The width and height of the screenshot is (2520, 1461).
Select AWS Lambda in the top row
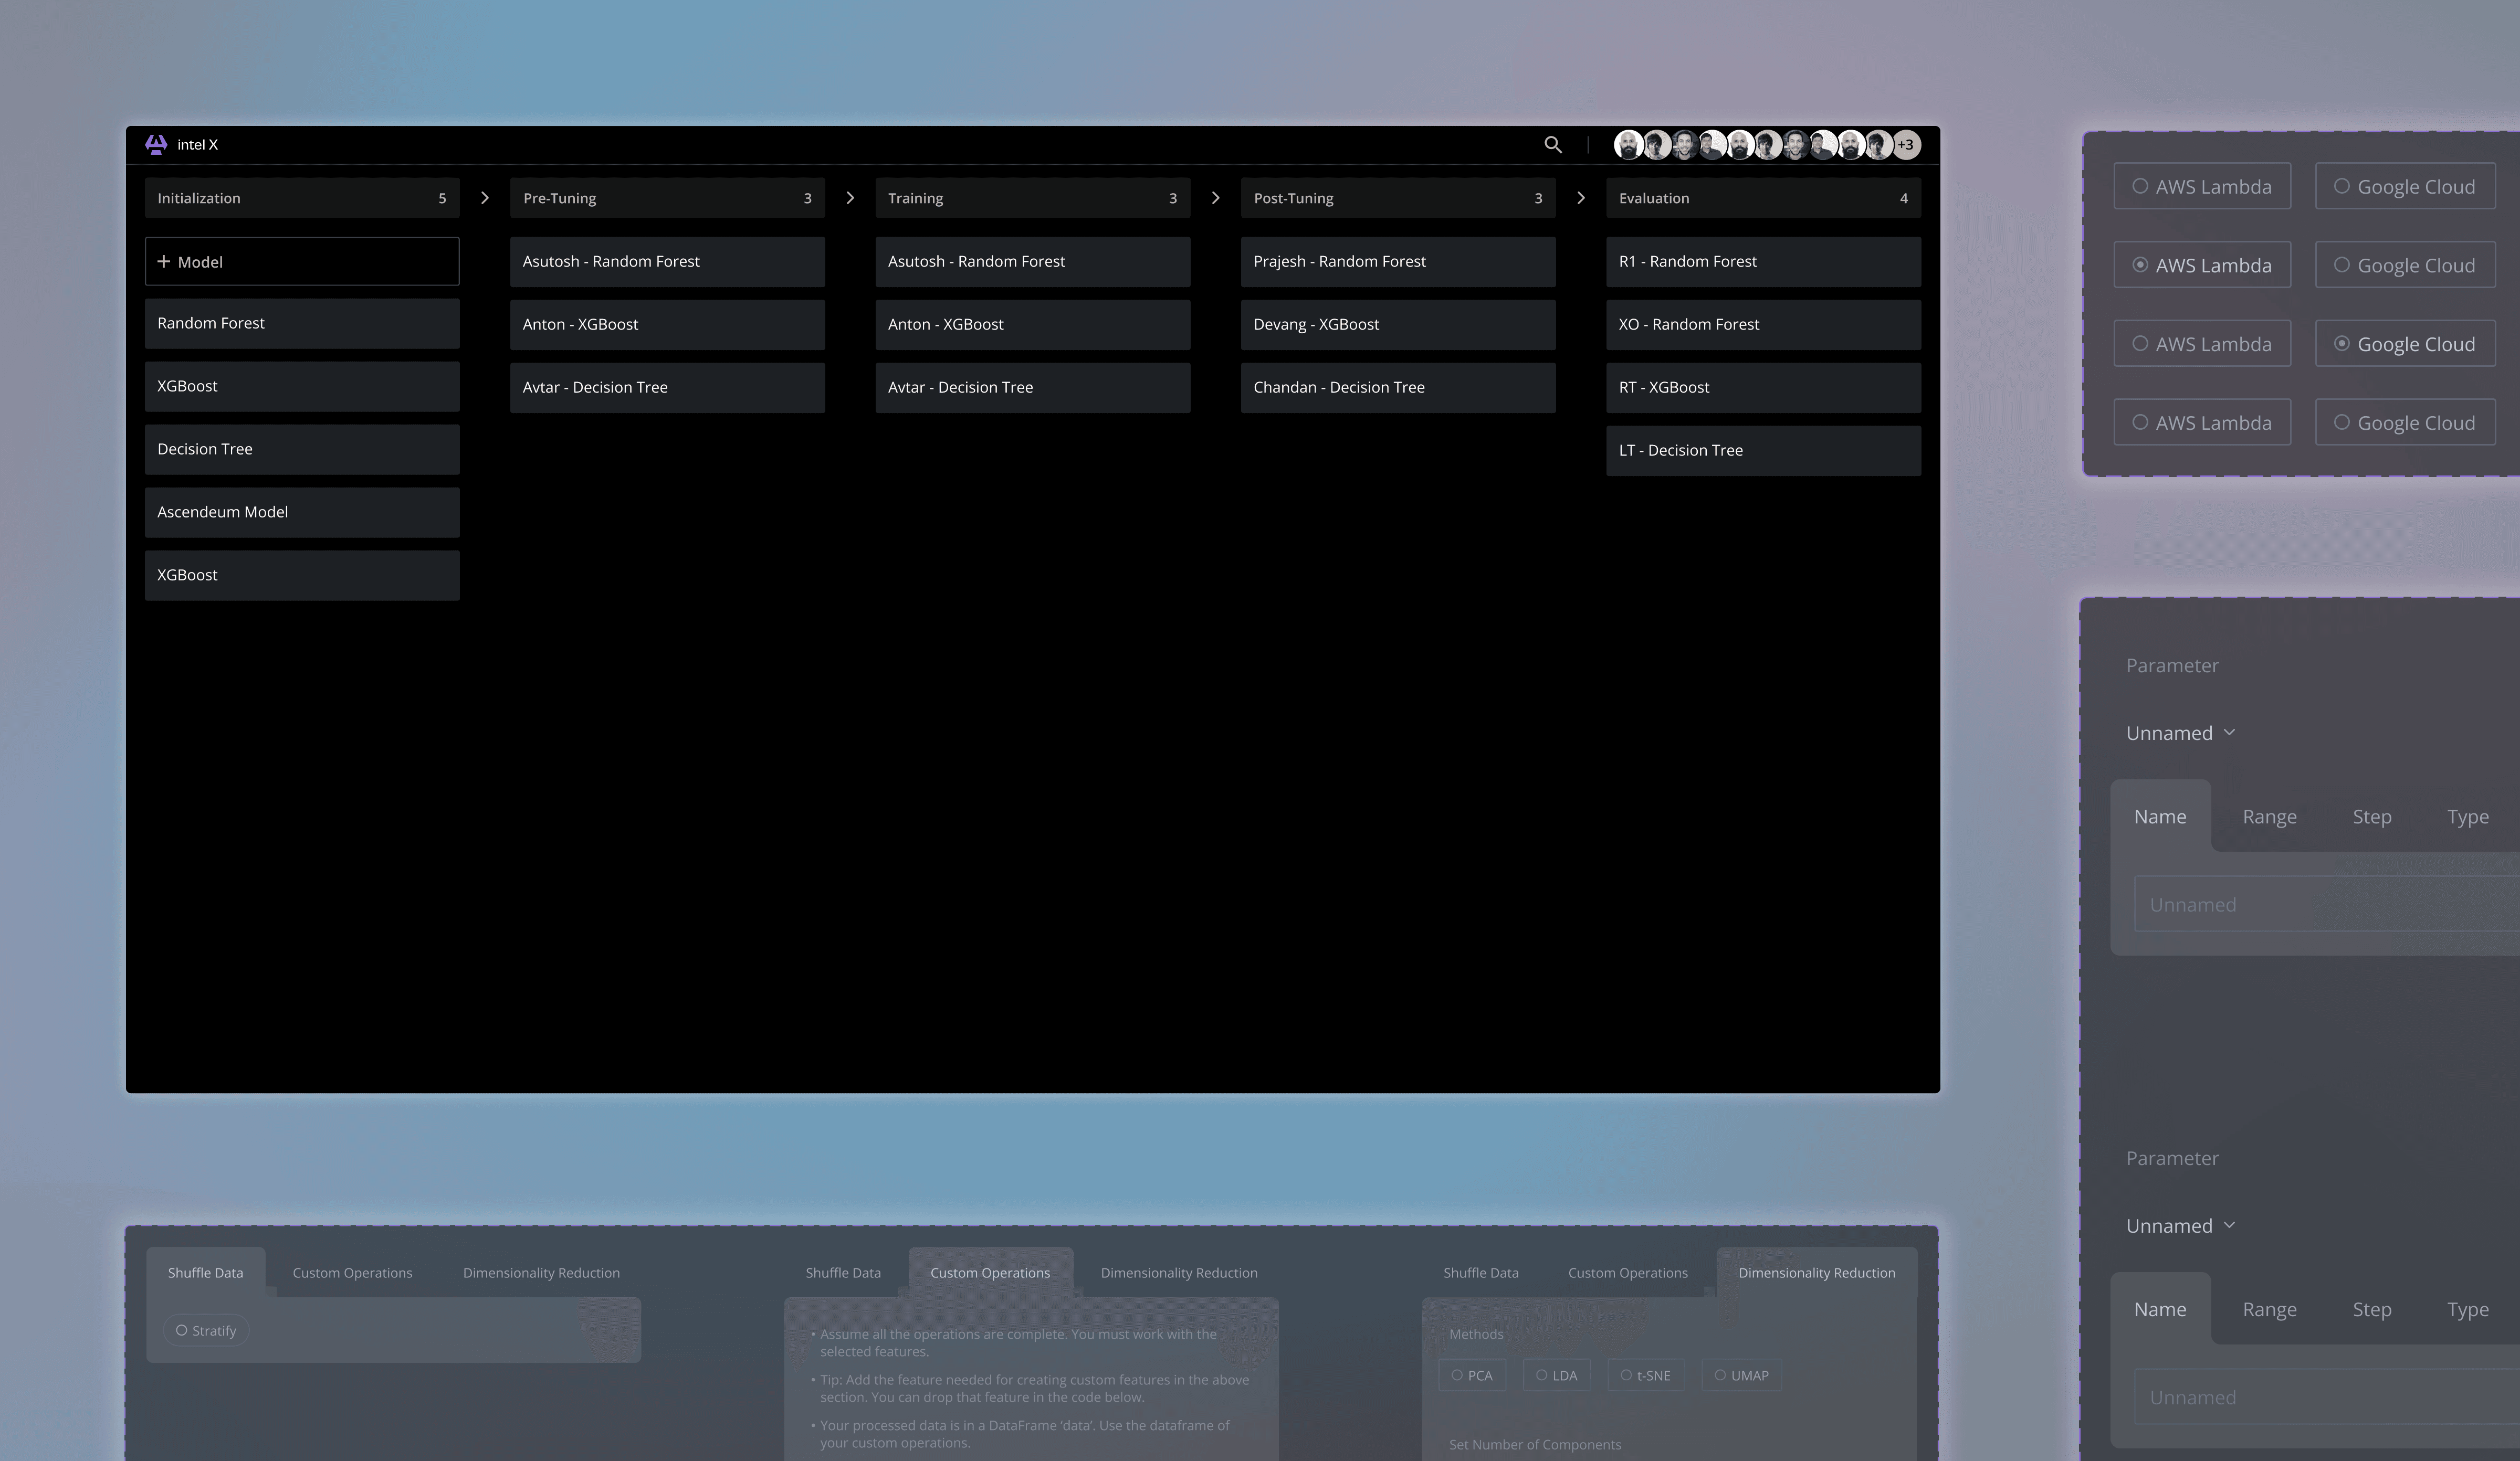coord(2202,187)
